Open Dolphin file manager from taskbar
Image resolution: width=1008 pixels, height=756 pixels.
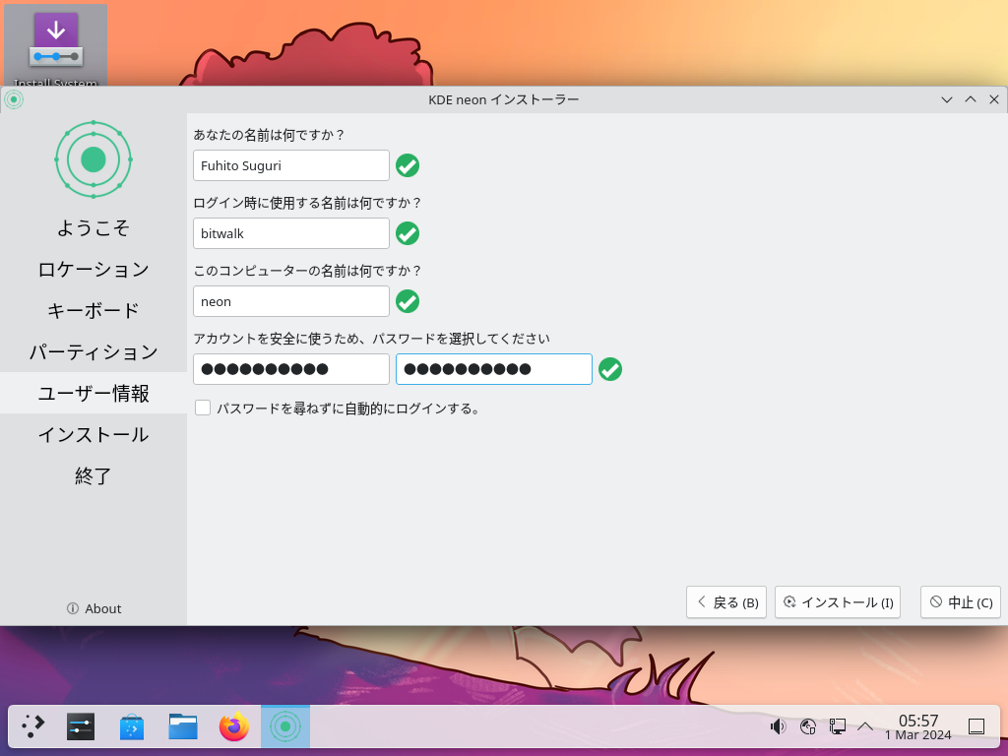[x=183, y=726]
